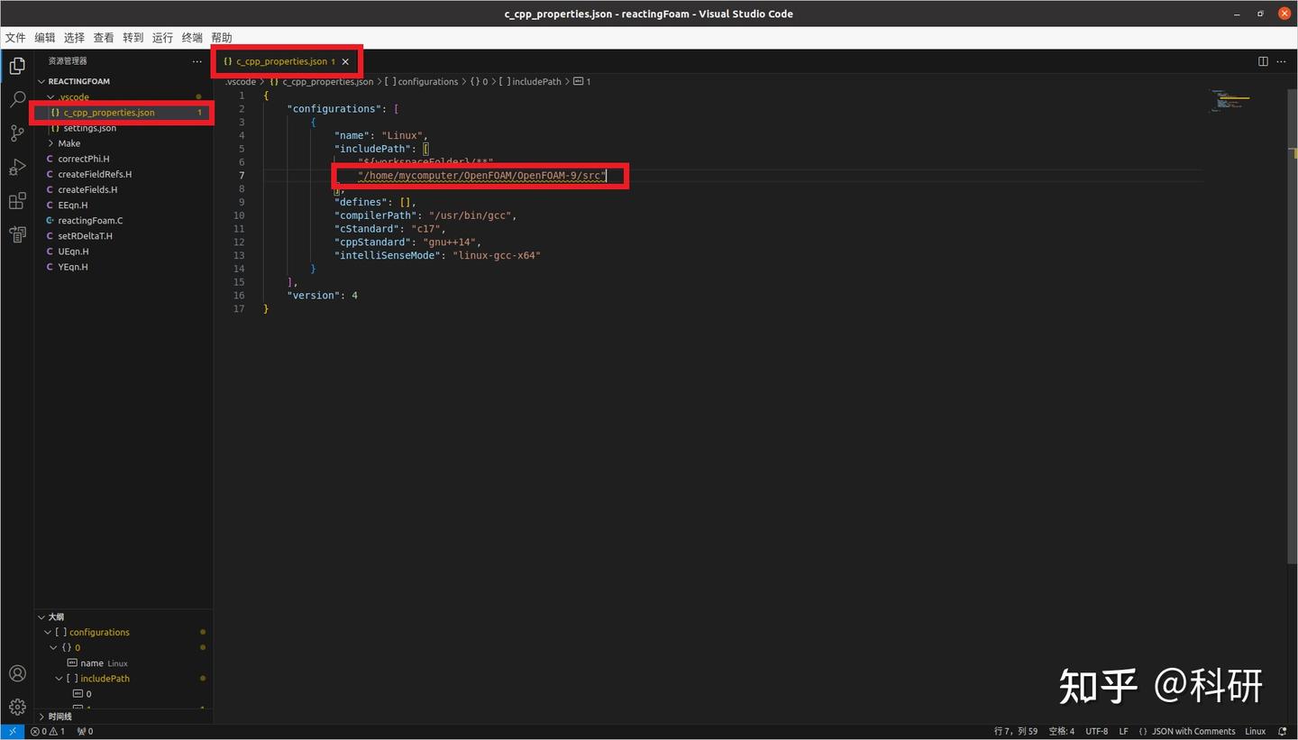Open the Run and Debug view
The image size is (1298, 740).
[17, 167]
